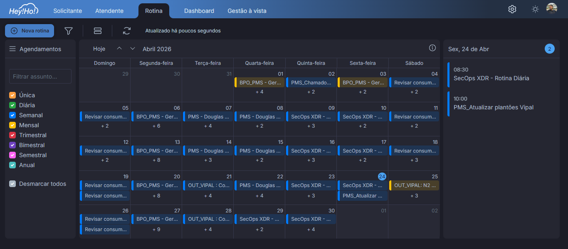The height and width of the screenshot is (249, 568).
Task: Go to next month with down chevron
Action: tap(133, 49)
